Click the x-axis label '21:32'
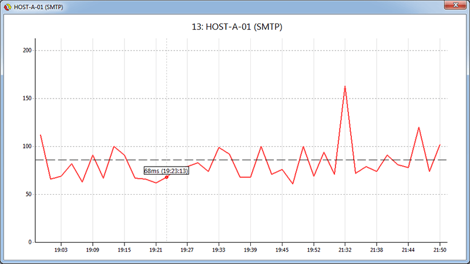 (x=345, y=250)
